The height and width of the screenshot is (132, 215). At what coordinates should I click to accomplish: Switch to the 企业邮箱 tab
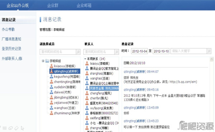(84, 5)
